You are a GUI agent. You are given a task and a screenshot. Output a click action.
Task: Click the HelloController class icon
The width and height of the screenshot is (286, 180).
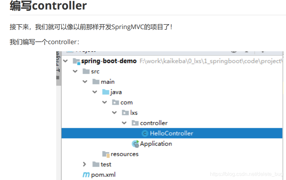click(145, 133)
